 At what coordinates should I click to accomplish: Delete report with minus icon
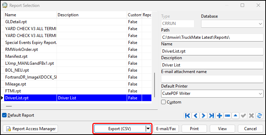227,116
